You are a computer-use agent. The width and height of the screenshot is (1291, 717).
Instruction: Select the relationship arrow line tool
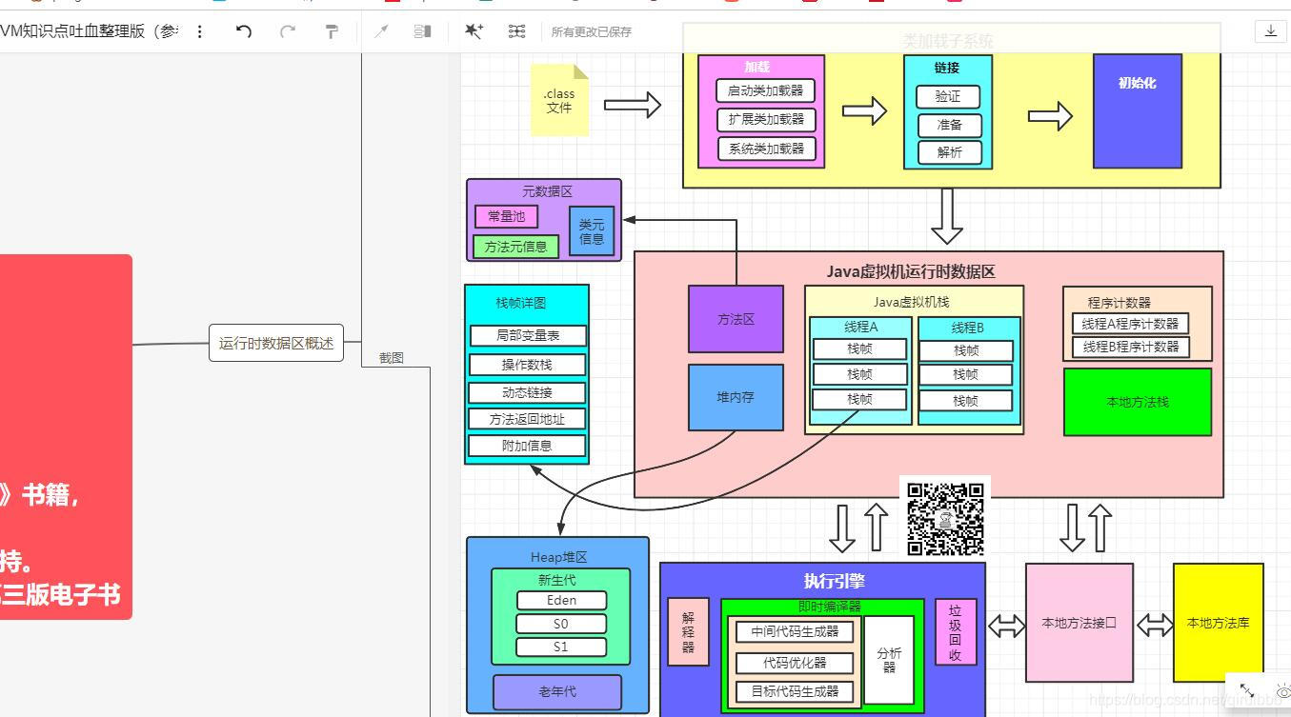381,31
